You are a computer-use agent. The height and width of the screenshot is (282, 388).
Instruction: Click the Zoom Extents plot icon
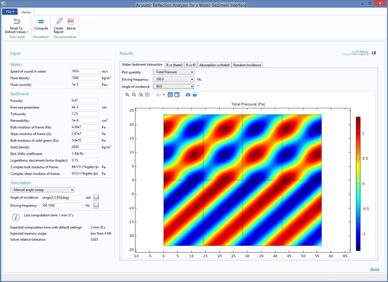pyautogui.click(x=147, y=95)
